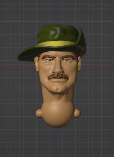
Task: Click the blue Z axis line above the hat
Action: pyautogui.click(x=58, y=12)
